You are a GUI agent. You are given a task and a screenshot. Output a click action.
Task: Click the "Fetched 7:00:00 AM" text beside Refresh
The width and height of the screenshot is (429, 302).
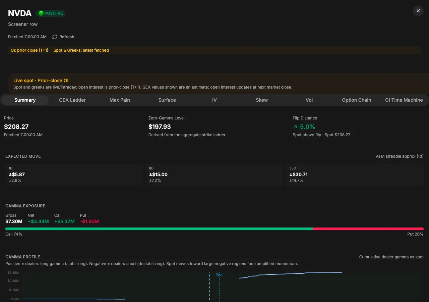pos(27,37)
